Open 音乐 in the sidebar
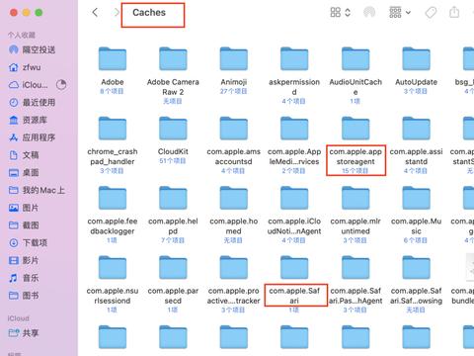Viewport: 474px width, 356px height. (x=24, y=278)
